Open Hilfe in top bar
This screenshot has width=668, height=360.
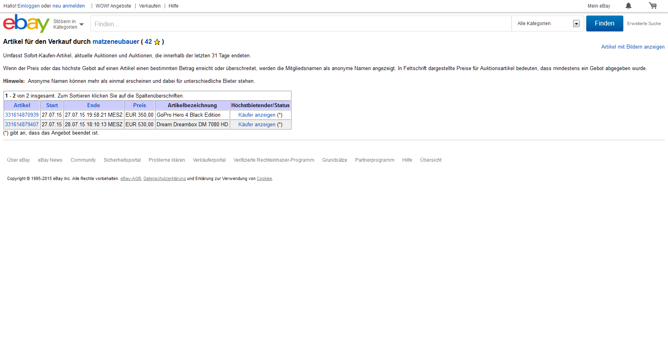click(x=173, y=6)
